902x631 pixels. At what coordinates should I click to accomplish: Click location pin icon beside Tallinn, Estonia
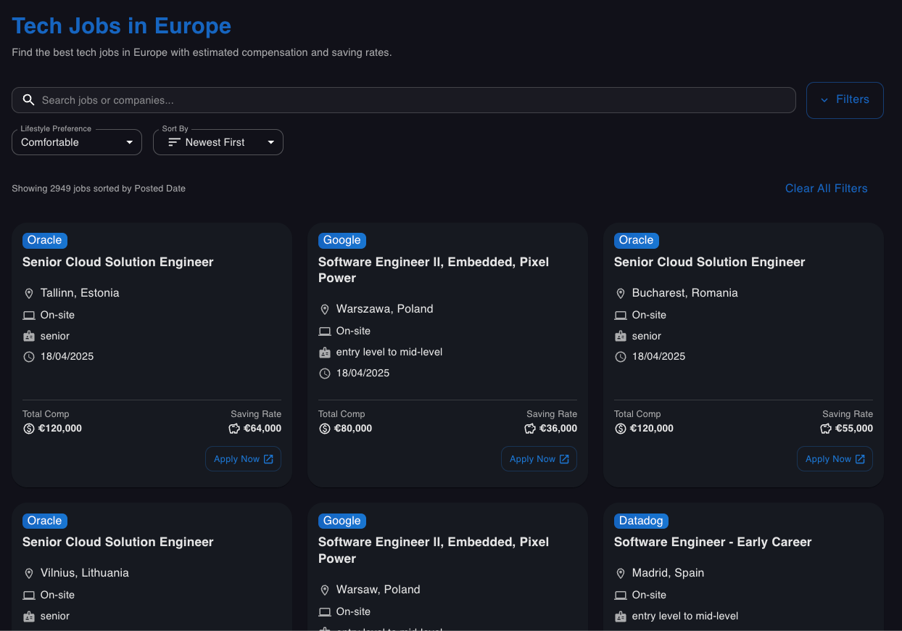29,294
